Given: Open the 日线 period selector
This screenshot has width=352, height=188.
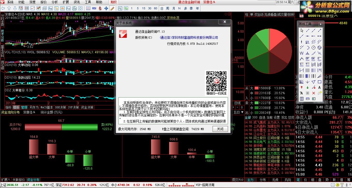Looking at the screenshot, I should (x=237, y=103).
